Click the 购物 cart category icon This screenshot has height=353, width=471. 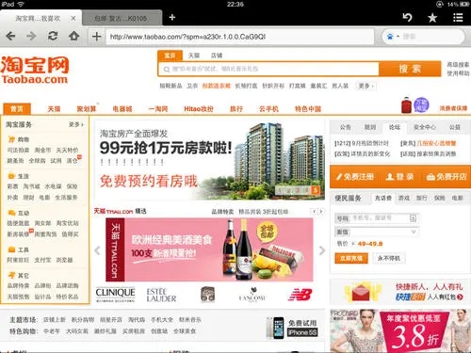[11, 139]
